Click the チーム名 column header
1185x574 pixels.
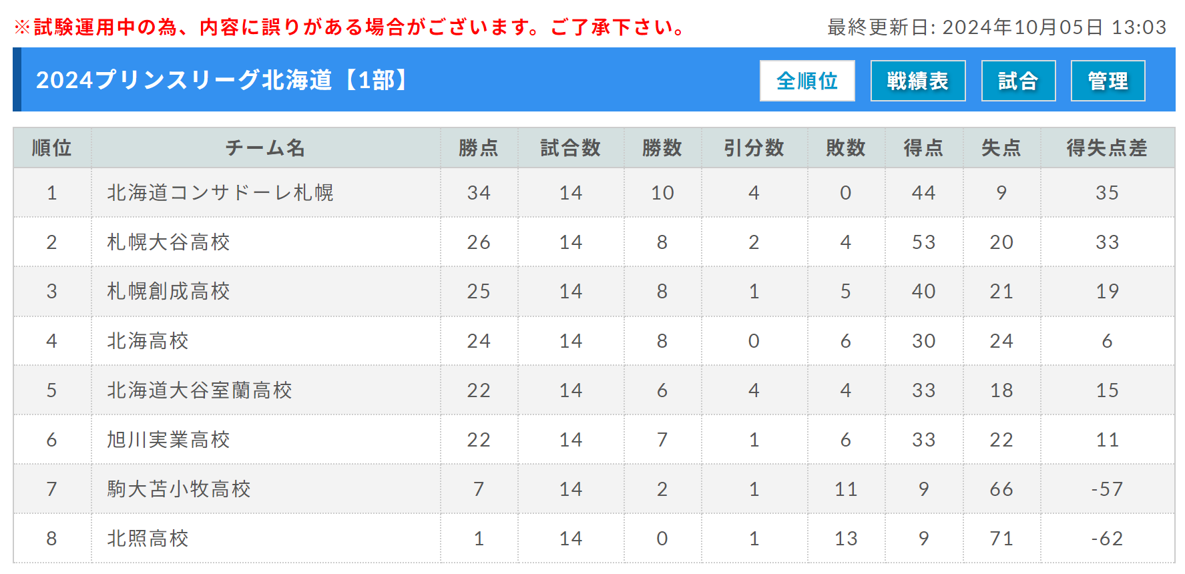click(x=266, y=148)
